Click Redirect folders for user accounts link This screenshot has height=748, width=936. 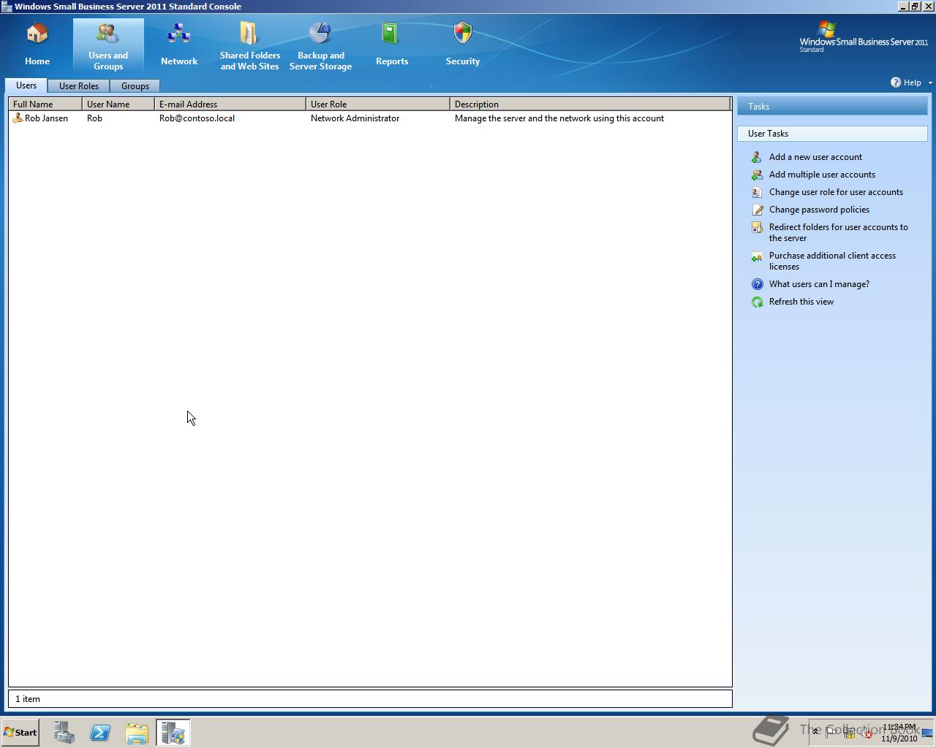[x=839, y=232]
